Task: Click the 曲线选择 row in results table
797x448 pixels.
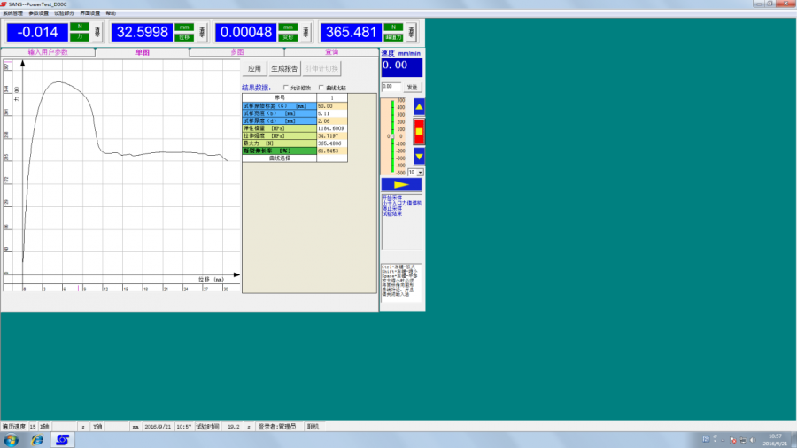Action: tap(295, 158)
